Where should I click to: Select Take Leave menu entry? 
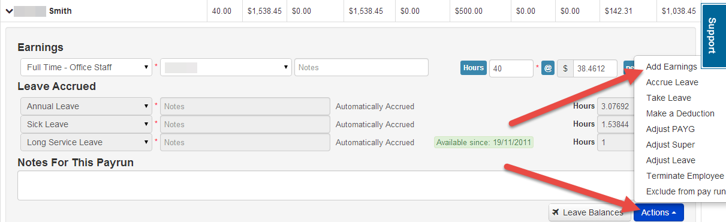point(668,98)
